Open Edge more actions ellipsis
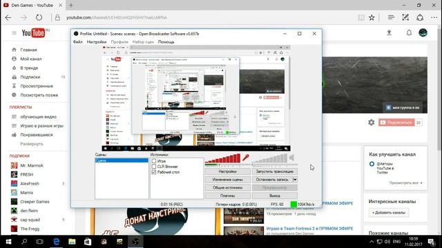Viewport: 442px width, 248px height. coord(434,18)
